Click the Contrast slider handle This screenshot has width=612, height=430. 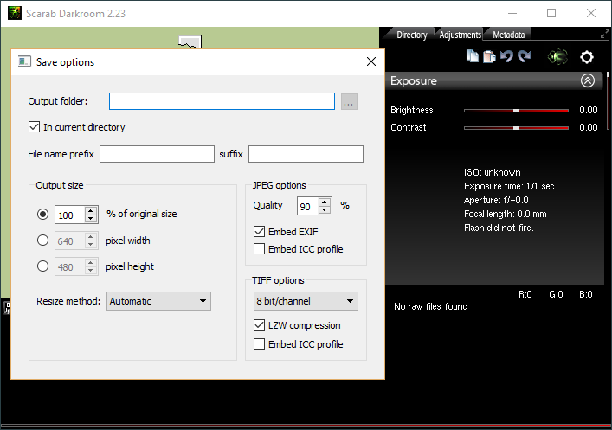pyautogui.click(x=516, y=127)
